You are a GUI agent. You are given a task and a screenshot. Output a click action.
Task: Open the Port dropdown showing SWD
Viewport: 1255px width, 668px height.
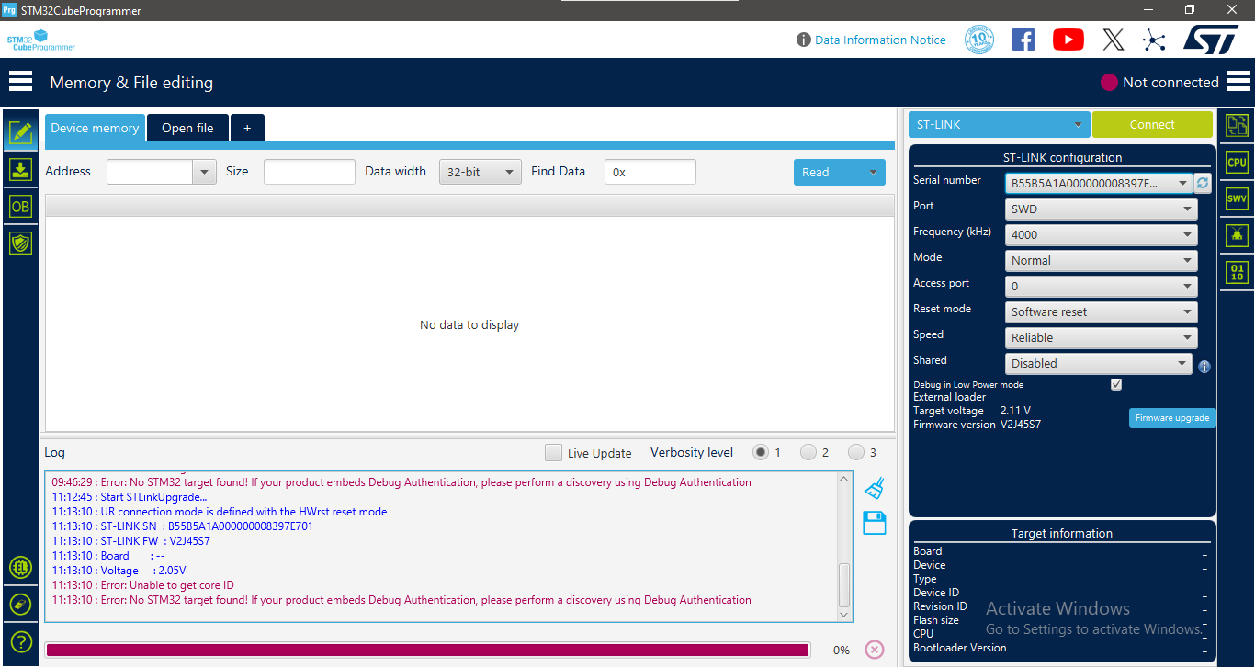click(1100, 209)
